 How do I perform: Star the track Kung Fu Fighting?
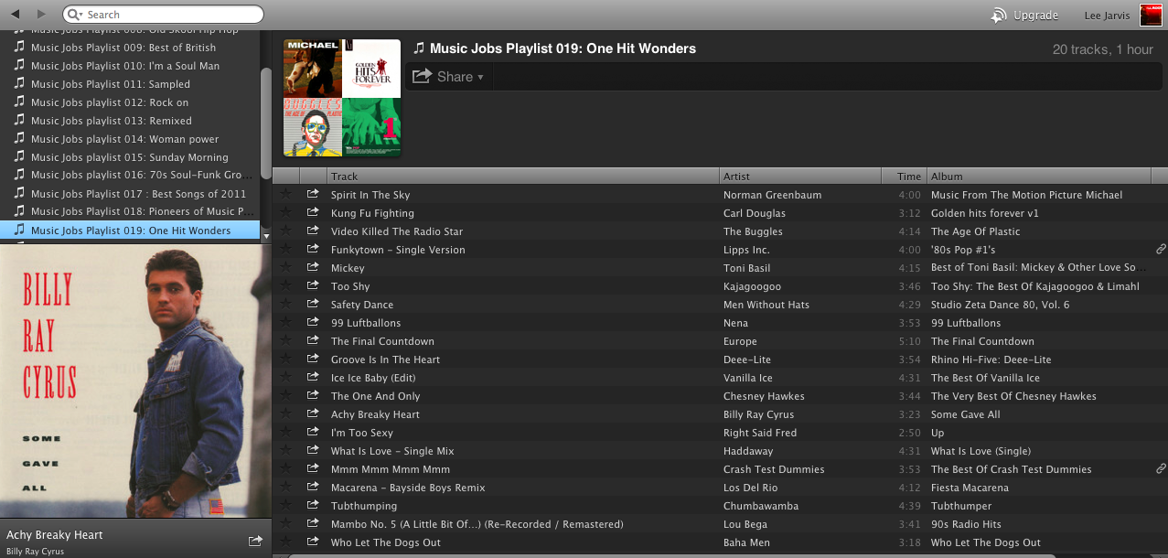click(x=285, y=212)
